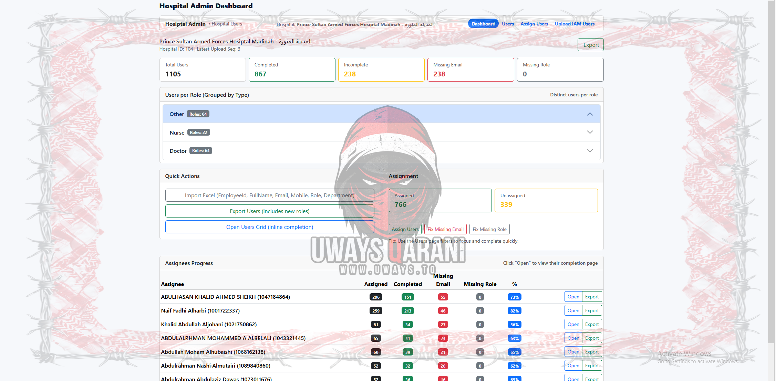Click assignee name Naif Fadhi Alharbi (1001722337)
776x381 pixels.
pyautogui.click(x=200, y=310)
